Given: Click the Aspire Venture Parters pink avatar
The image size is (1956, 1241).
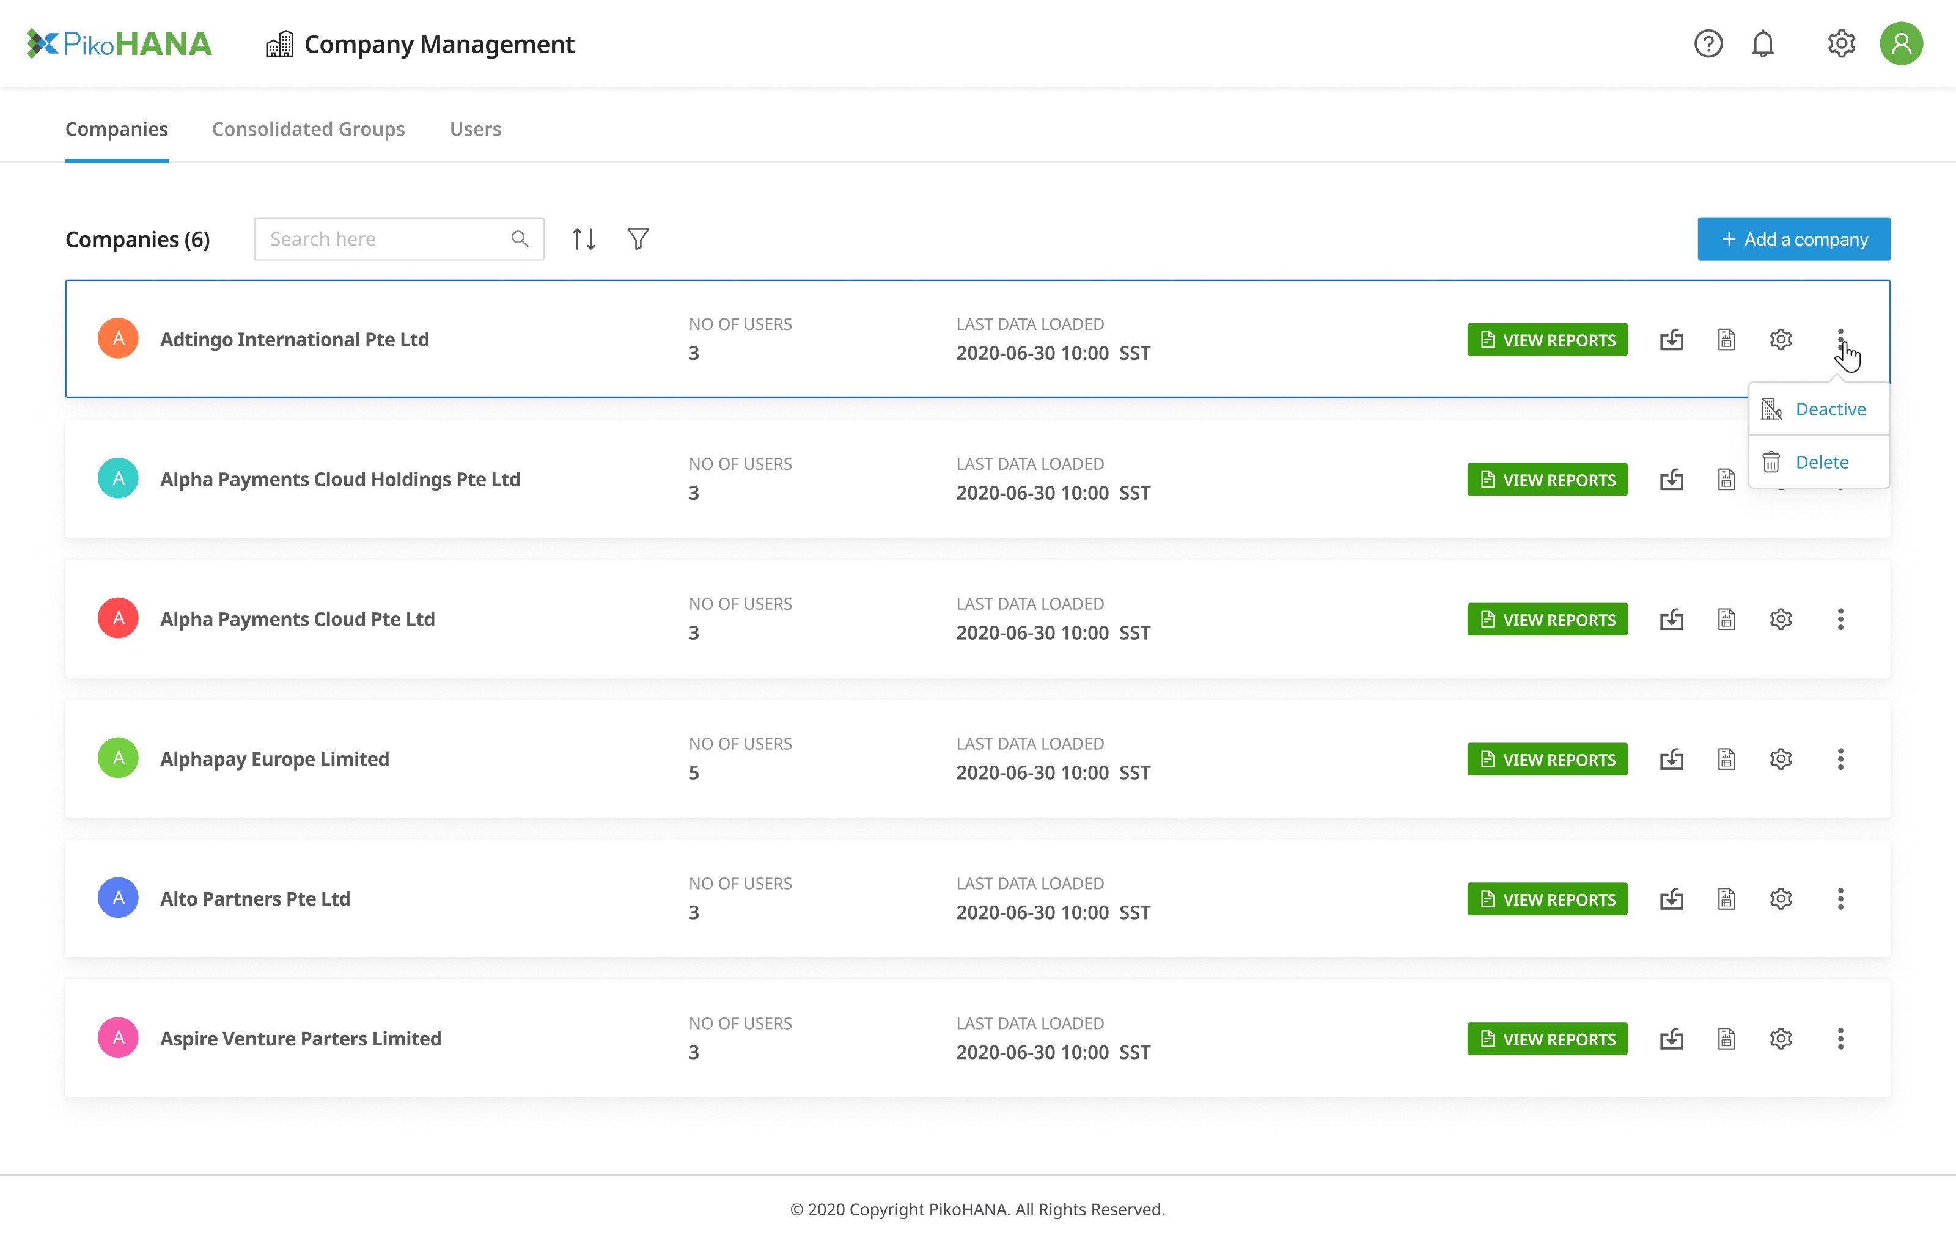Looking at the screenshot, I should (118, 1037).
